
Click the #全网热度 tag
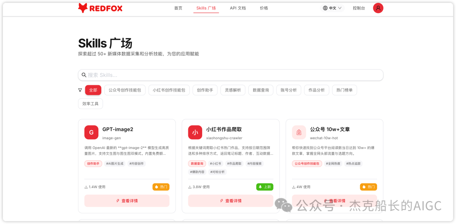coord(333,164)
